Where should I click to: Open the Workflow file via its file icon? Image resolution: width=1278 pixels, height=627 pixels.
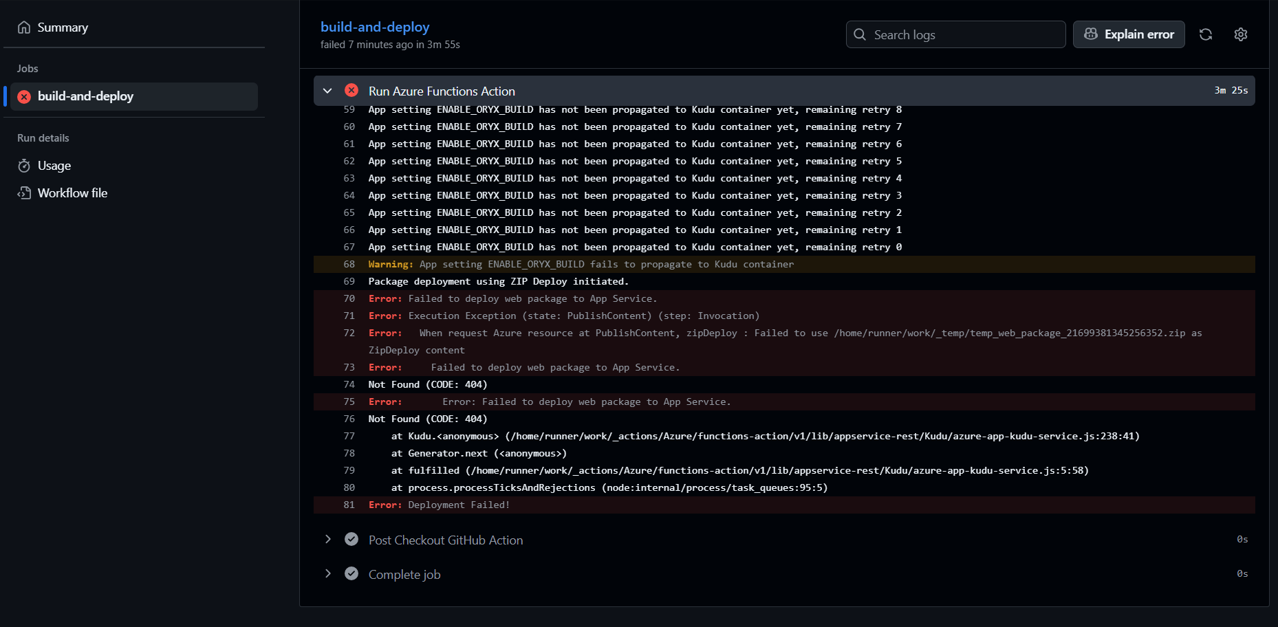(x=25, y=192)
